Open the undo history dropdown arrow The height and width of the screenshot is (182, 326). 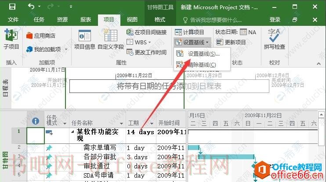point(39,7)
